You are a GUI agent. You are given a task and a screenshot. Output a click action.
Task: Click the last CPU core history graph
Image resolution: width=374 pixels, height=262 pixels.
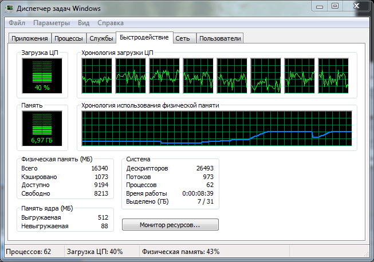(x=333, y=75)
